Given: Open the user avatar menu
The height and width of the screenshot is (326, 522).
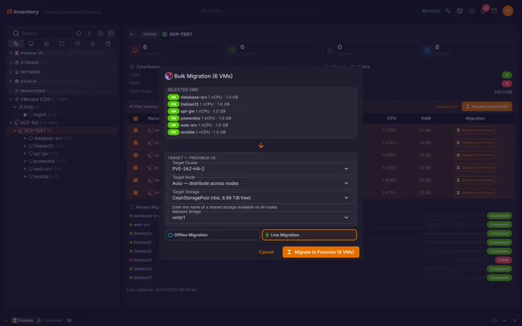Looking at the screenshot, I should 507,11.
